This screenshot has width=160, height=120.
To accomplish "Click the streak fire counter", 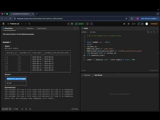I will pos(134,24).
